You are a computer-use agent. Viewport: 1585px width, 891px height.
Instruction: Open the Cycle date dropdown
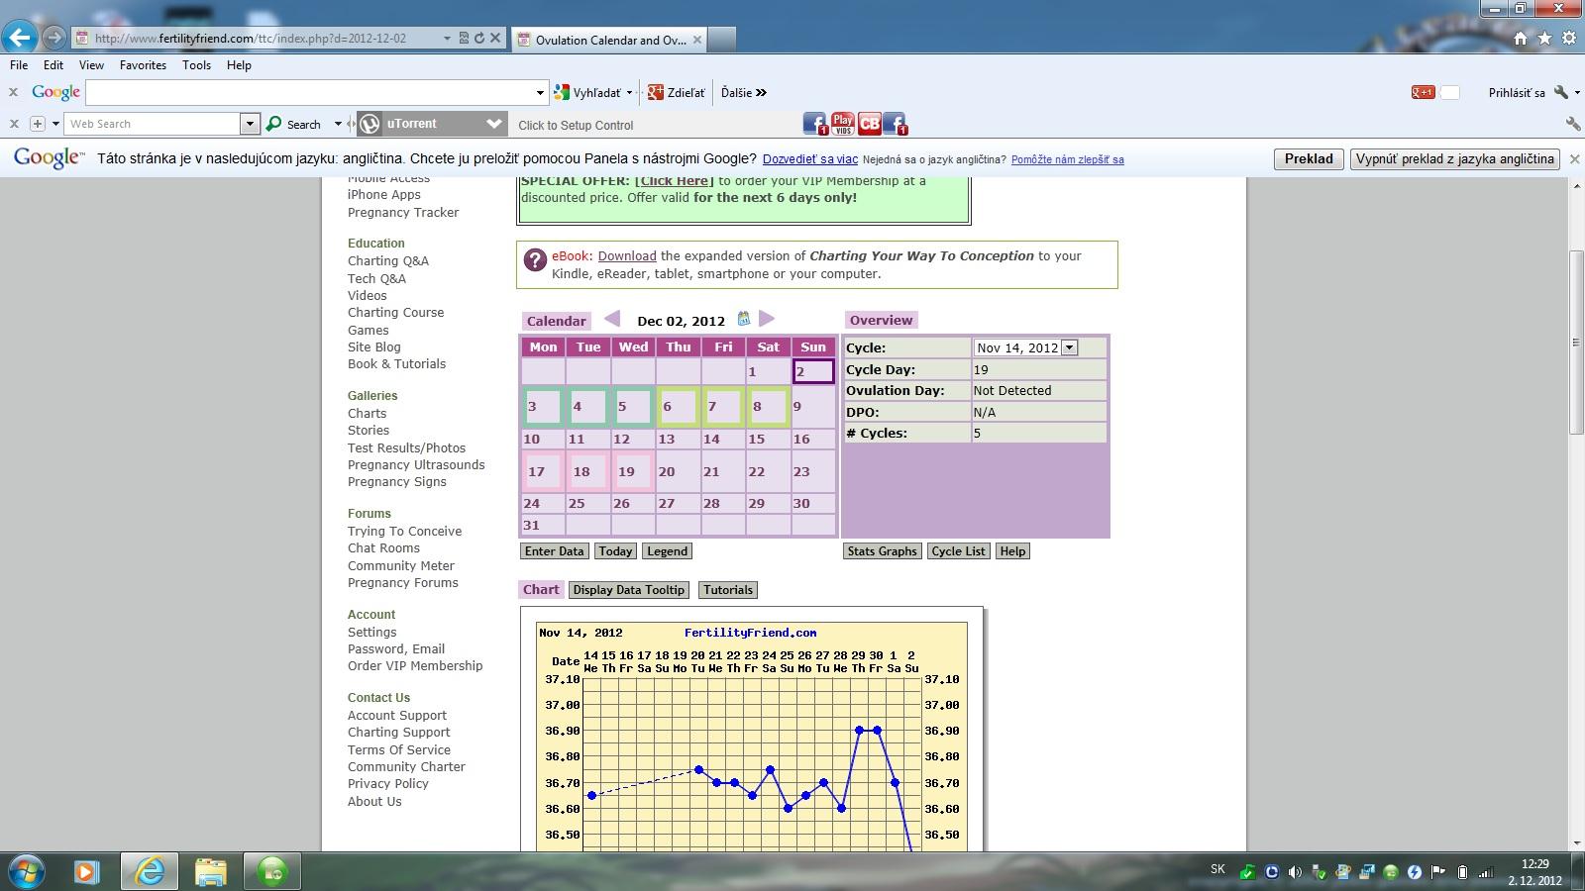1069,347
